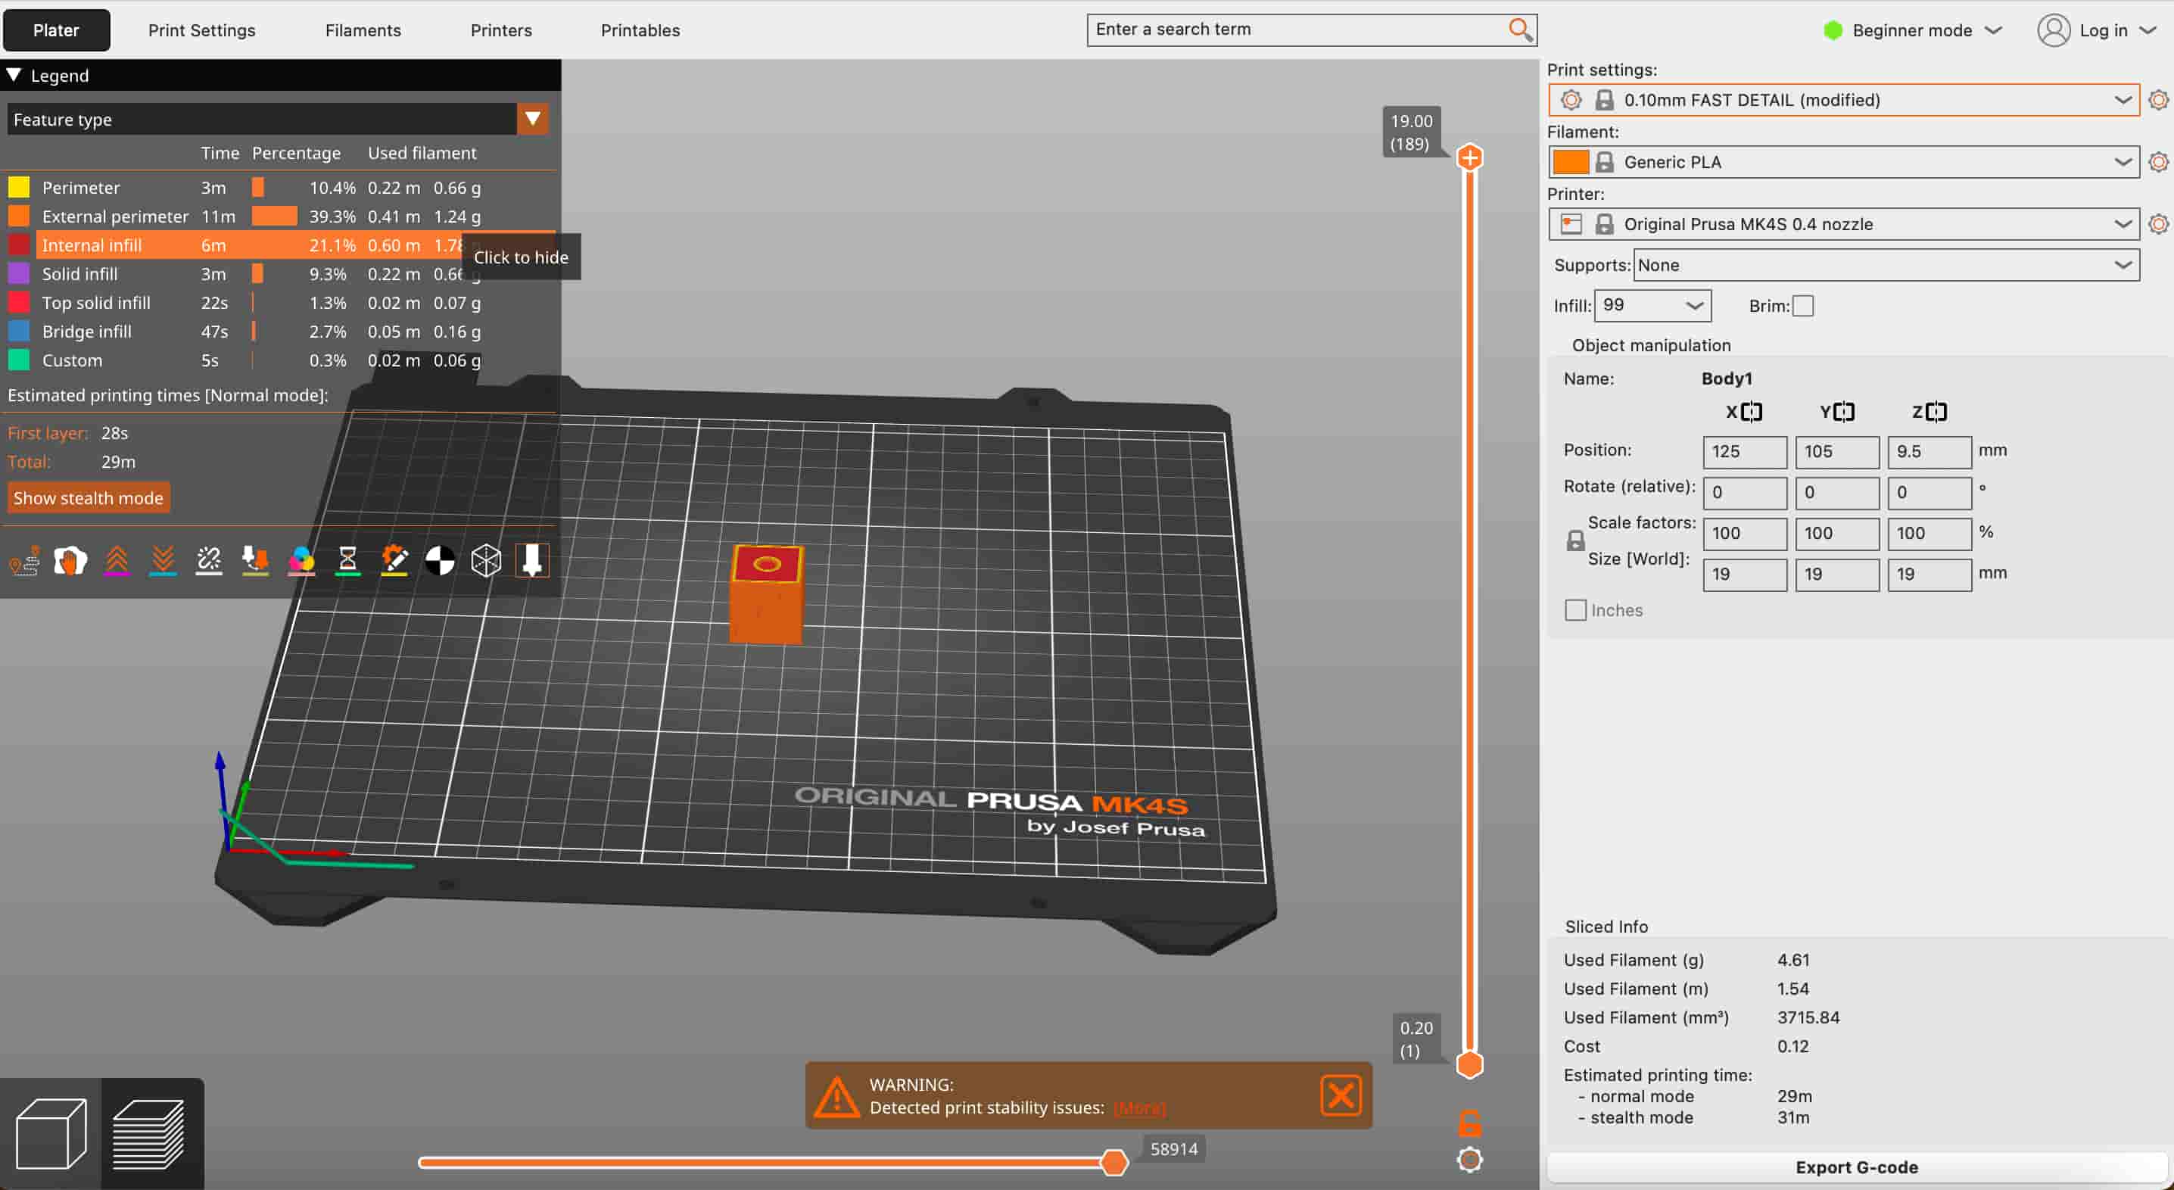
Task: Switch to sliced layers preview view
Action: pos(149,1133)
